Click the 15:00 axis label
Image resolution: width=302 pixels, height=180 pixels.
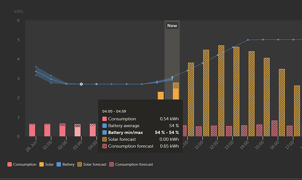coord(259,145)
